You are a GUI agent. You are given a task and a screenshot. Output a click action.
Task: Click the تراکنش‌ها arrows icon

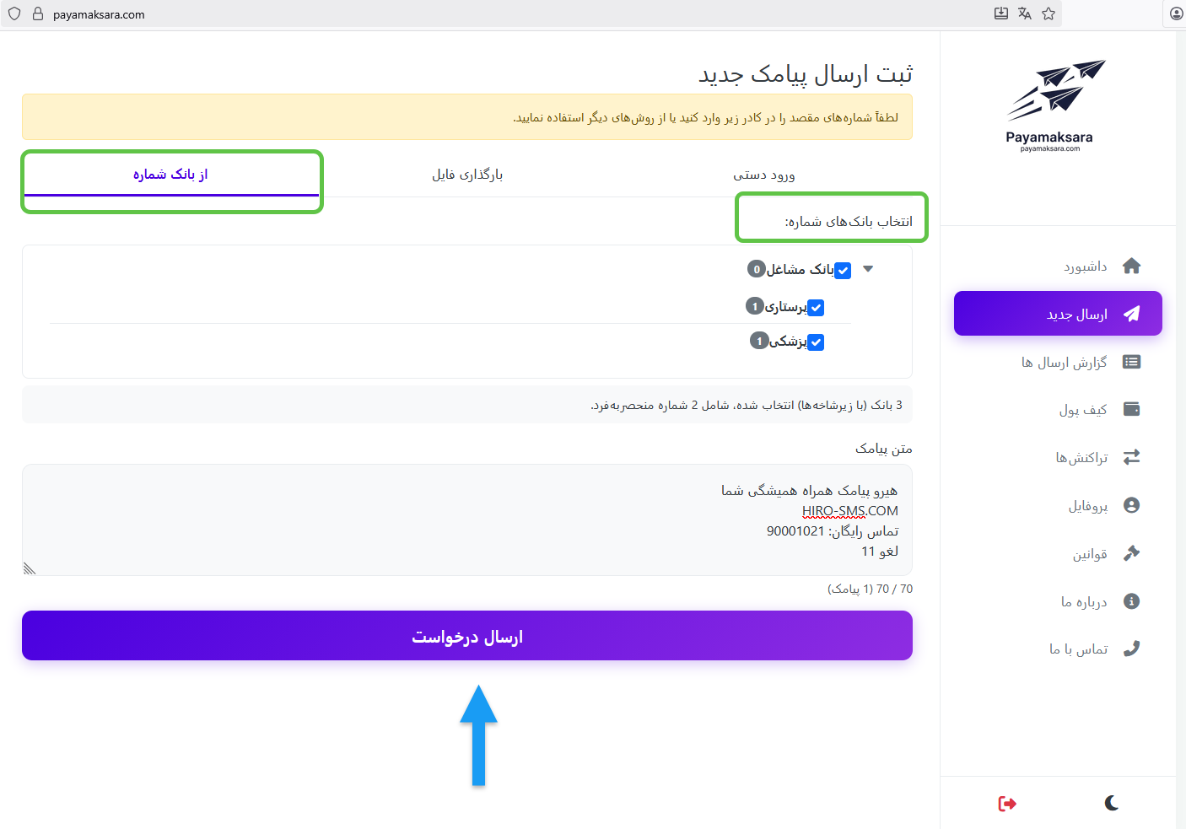(x=1132, y=457)
